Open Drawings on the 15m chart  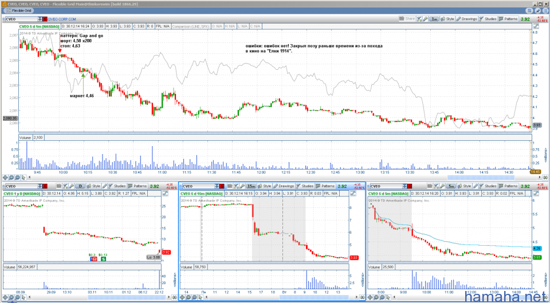click(x=284, y=186)
